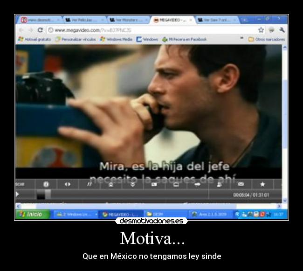Bookmark this page with the star icon
This screenshot has width=303, height=271.
coord(261,30)
